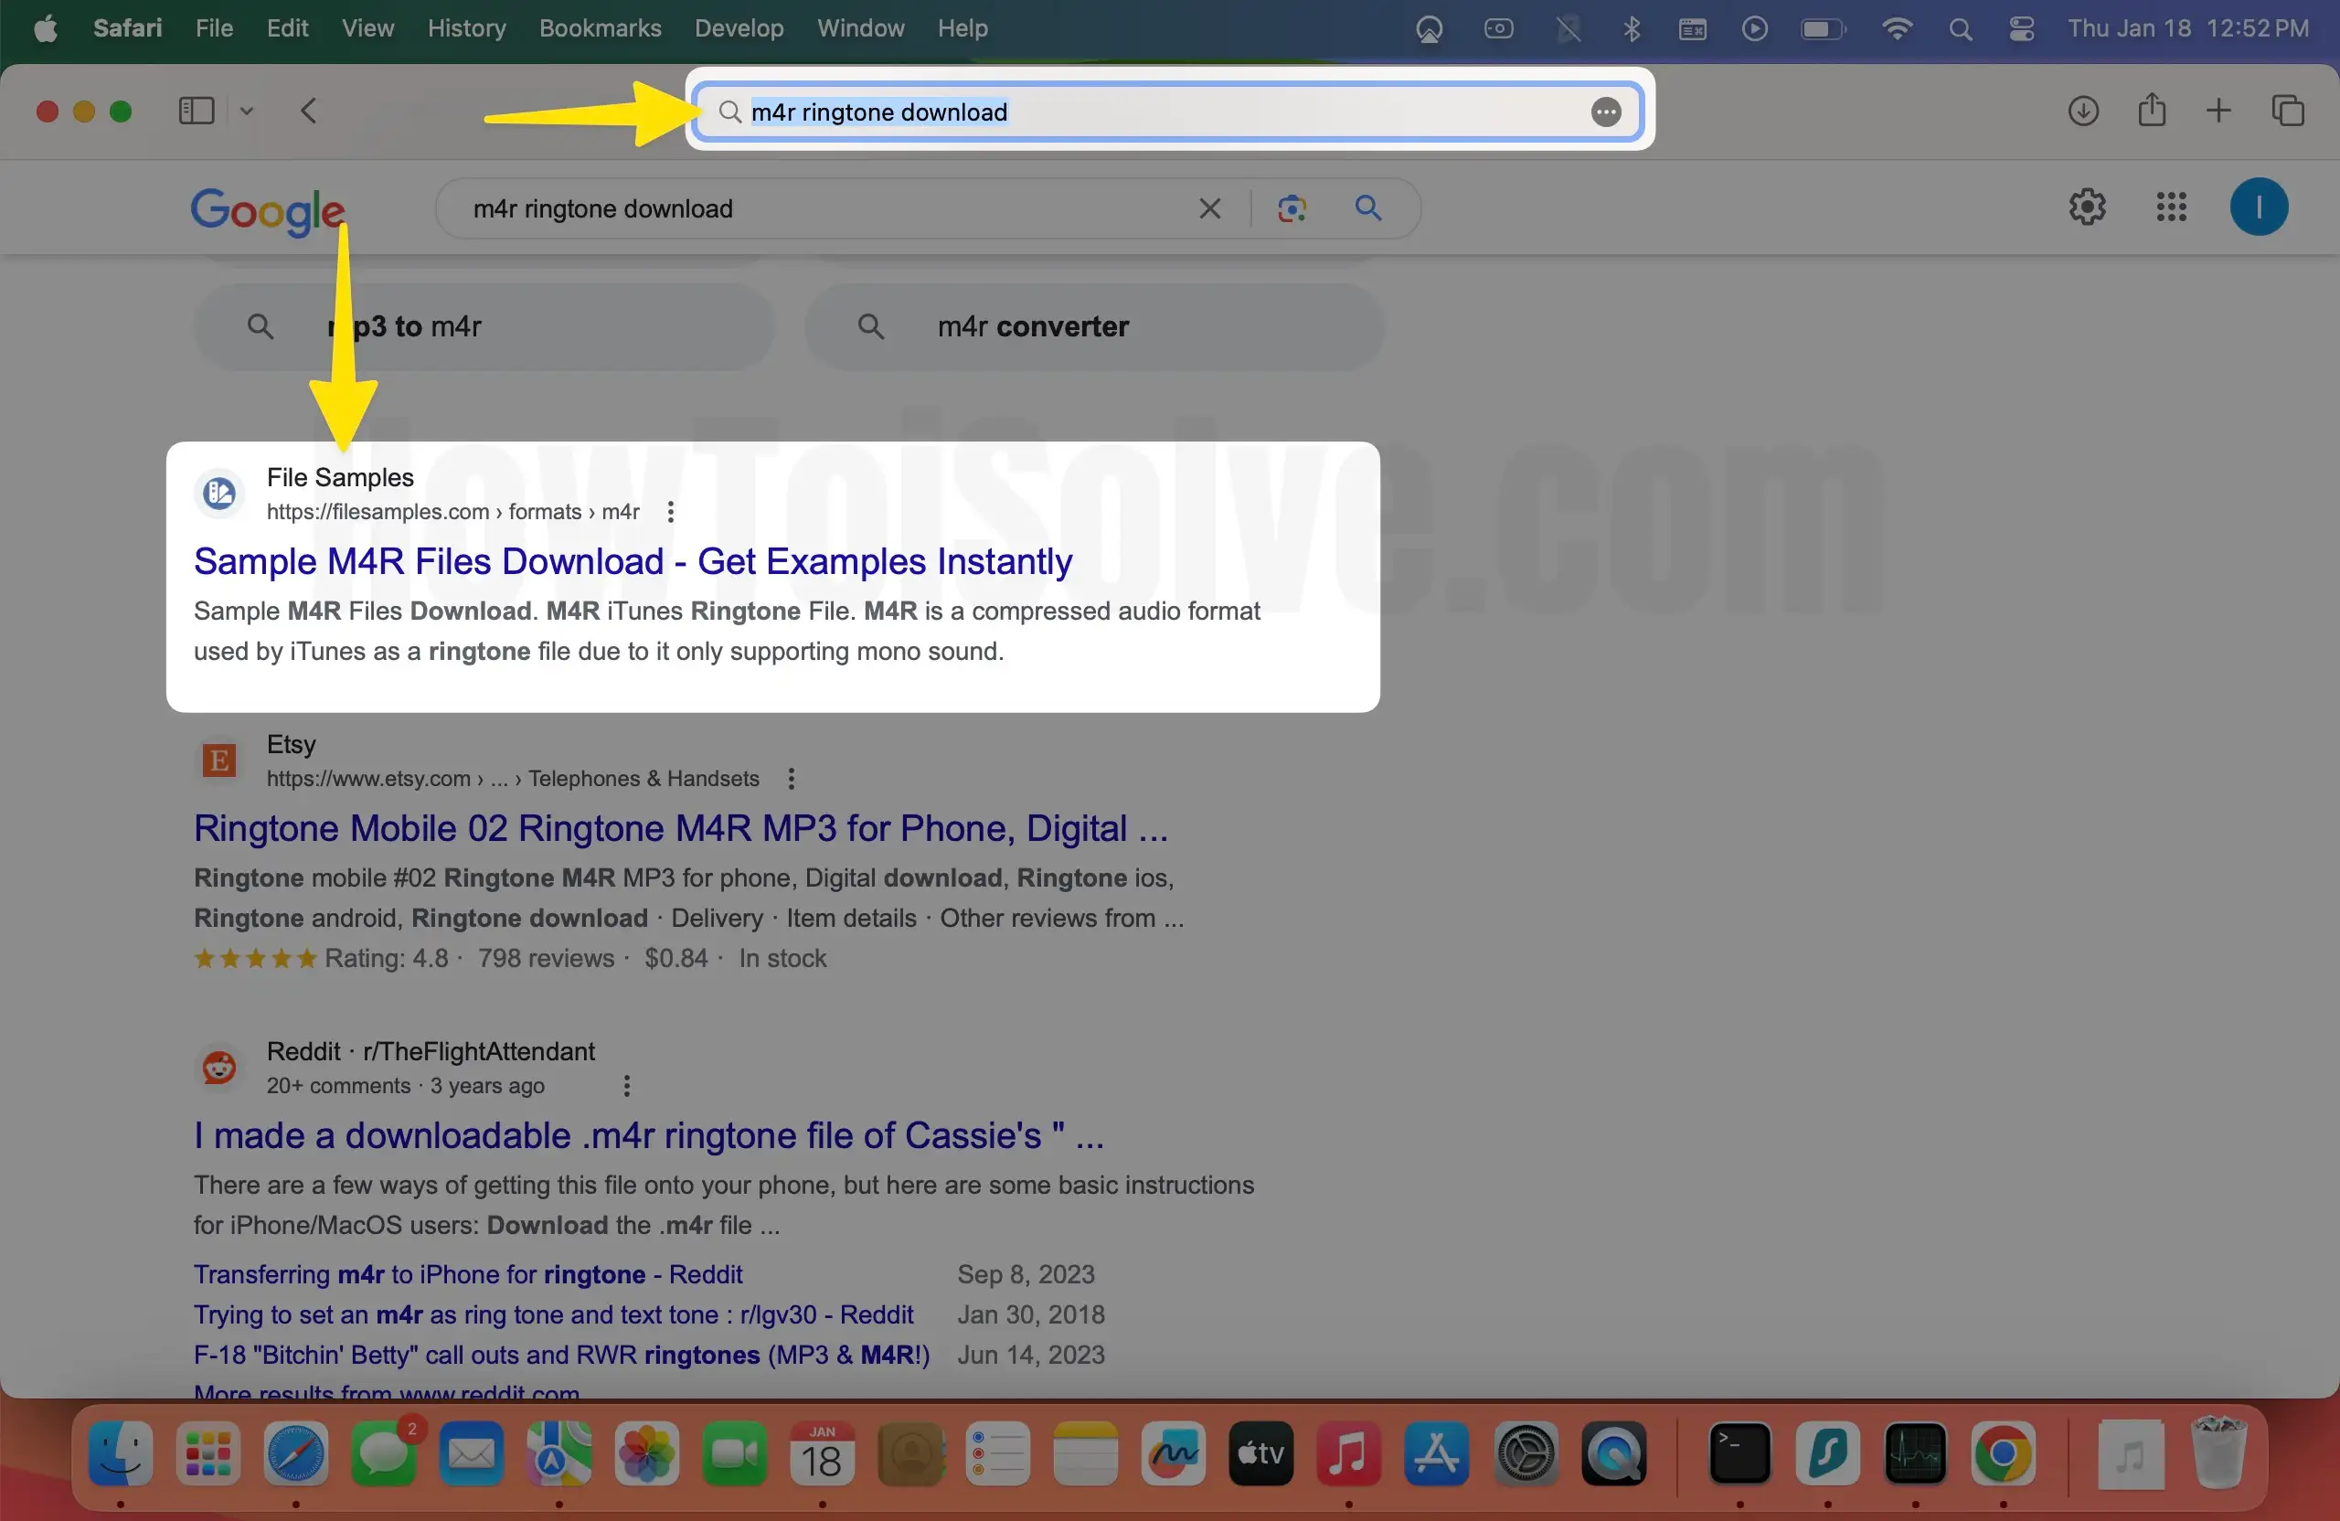Open Reddit 'I made a downloadable .m4r' result

point(649,1135)
